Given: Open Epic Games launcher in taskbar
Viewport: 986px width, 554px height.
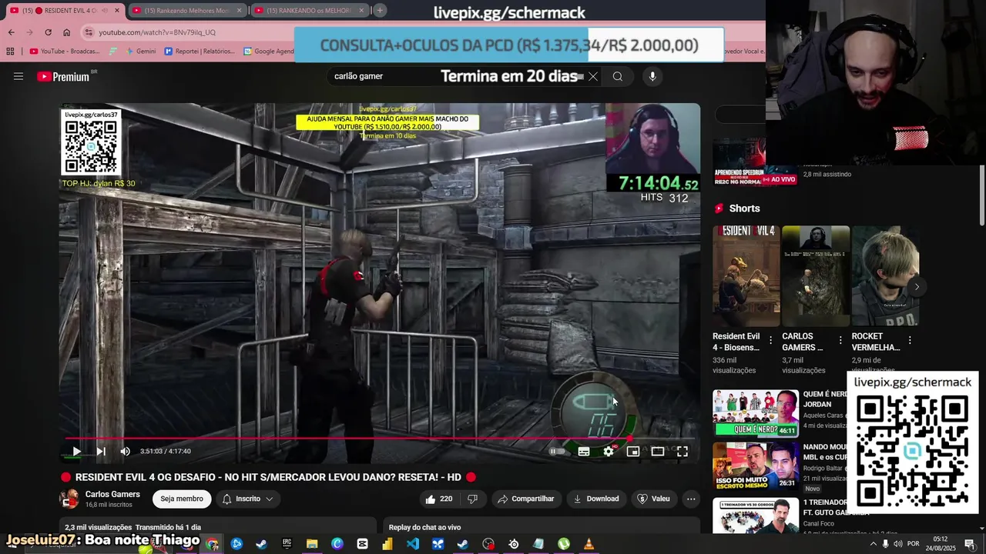Looking at the screenshot, I should click(x=287, y=544).
